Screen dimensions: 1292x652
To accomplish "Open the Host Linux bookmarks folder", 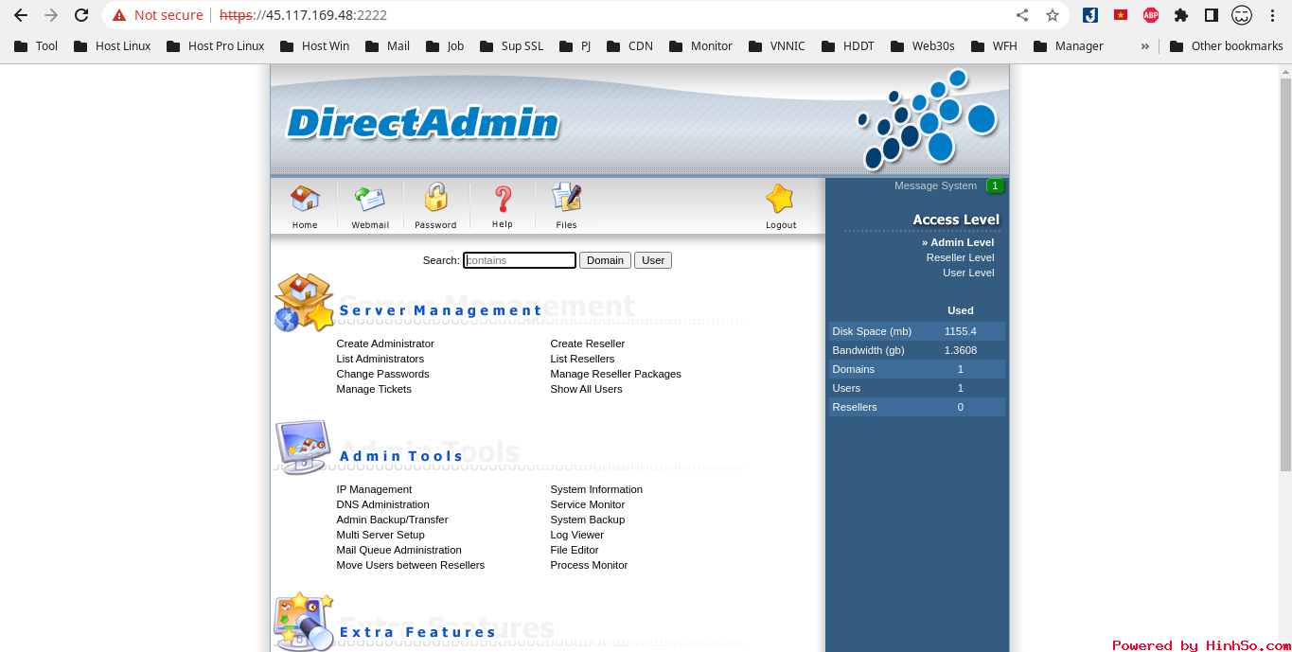I will click(x=112, y=45).
